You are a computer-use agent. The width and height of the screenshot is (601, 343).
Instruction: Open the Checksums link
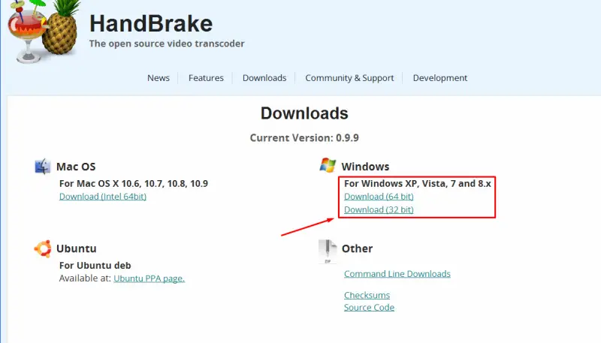pos(367,295)
